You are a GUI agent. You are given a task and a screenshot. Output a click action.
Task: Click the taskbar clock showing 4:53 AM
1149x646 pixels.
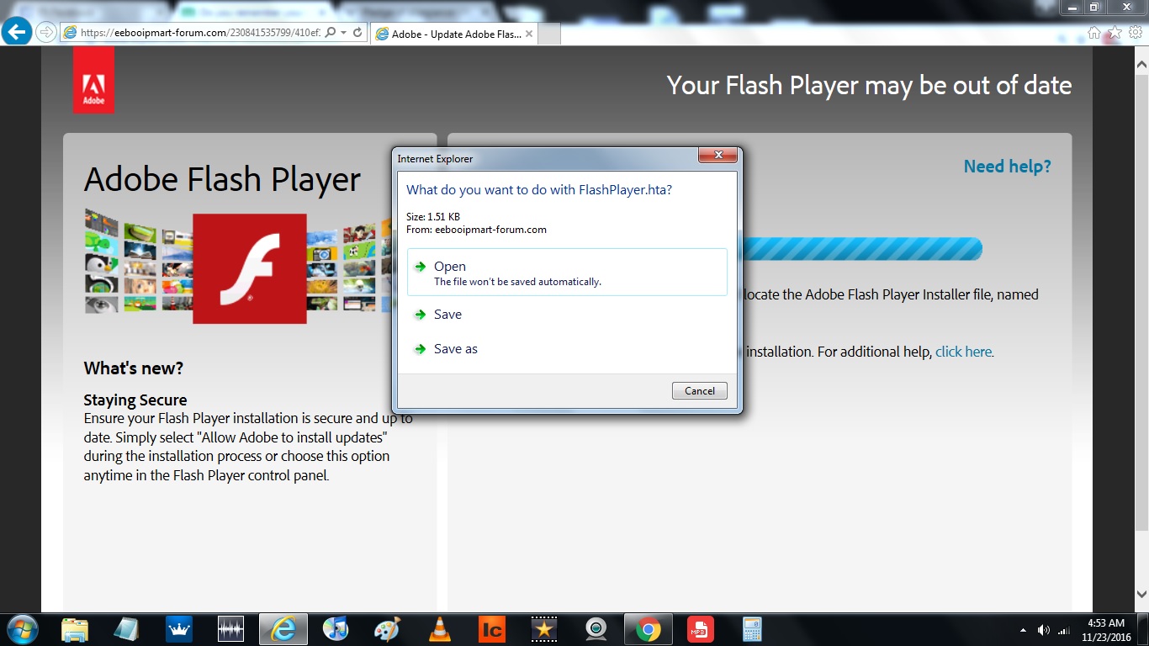tap(1106, 630)
